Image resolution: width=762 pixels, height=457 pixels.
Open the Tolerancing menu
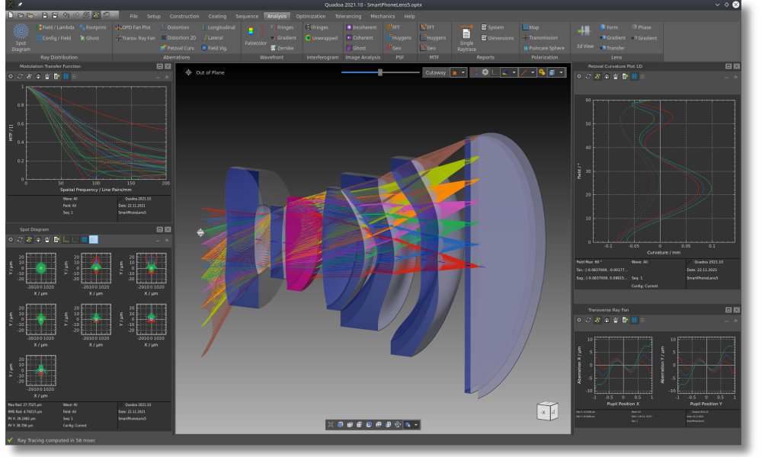347,15
